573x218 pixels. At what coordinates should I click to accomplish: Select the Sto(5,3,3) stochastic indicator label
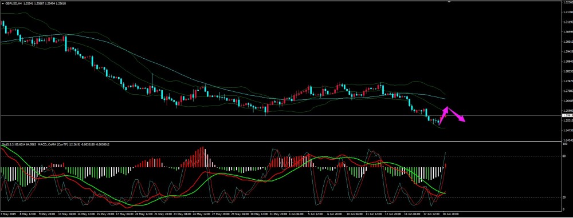click(x=9, y=144)
